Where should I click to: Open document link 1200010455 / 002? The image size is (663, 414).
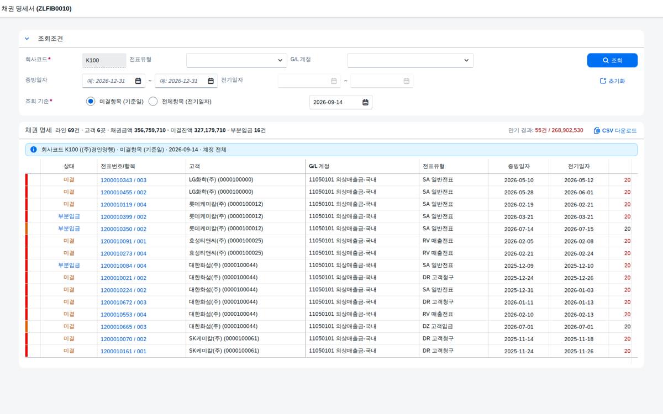[x=123, y=193]
